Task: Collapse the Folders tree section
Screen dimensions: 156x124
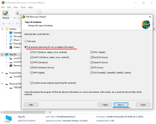Action: click(2, 29)
